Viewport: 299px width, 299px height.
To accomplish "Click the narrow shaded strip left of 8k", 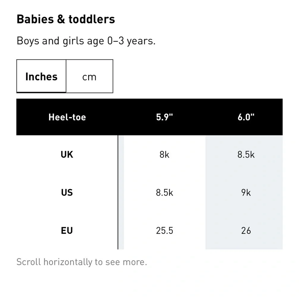I will [x=121, y=192].
